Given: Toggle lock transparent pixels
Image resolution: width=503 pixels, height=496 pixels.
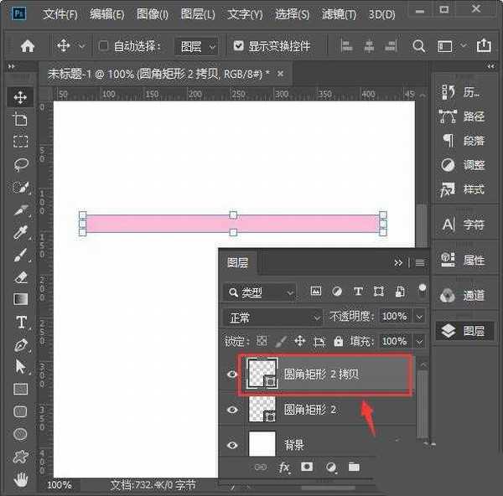Looking at the screenshot, I should [262, 340].
